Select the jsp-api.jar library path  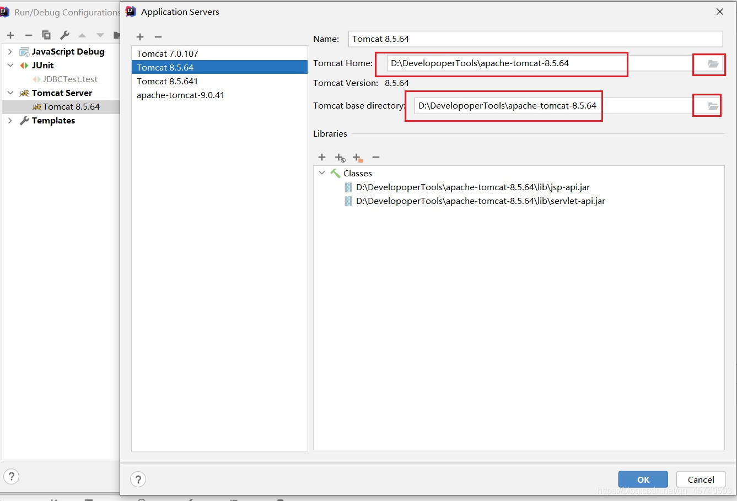[x=473, y=187]
